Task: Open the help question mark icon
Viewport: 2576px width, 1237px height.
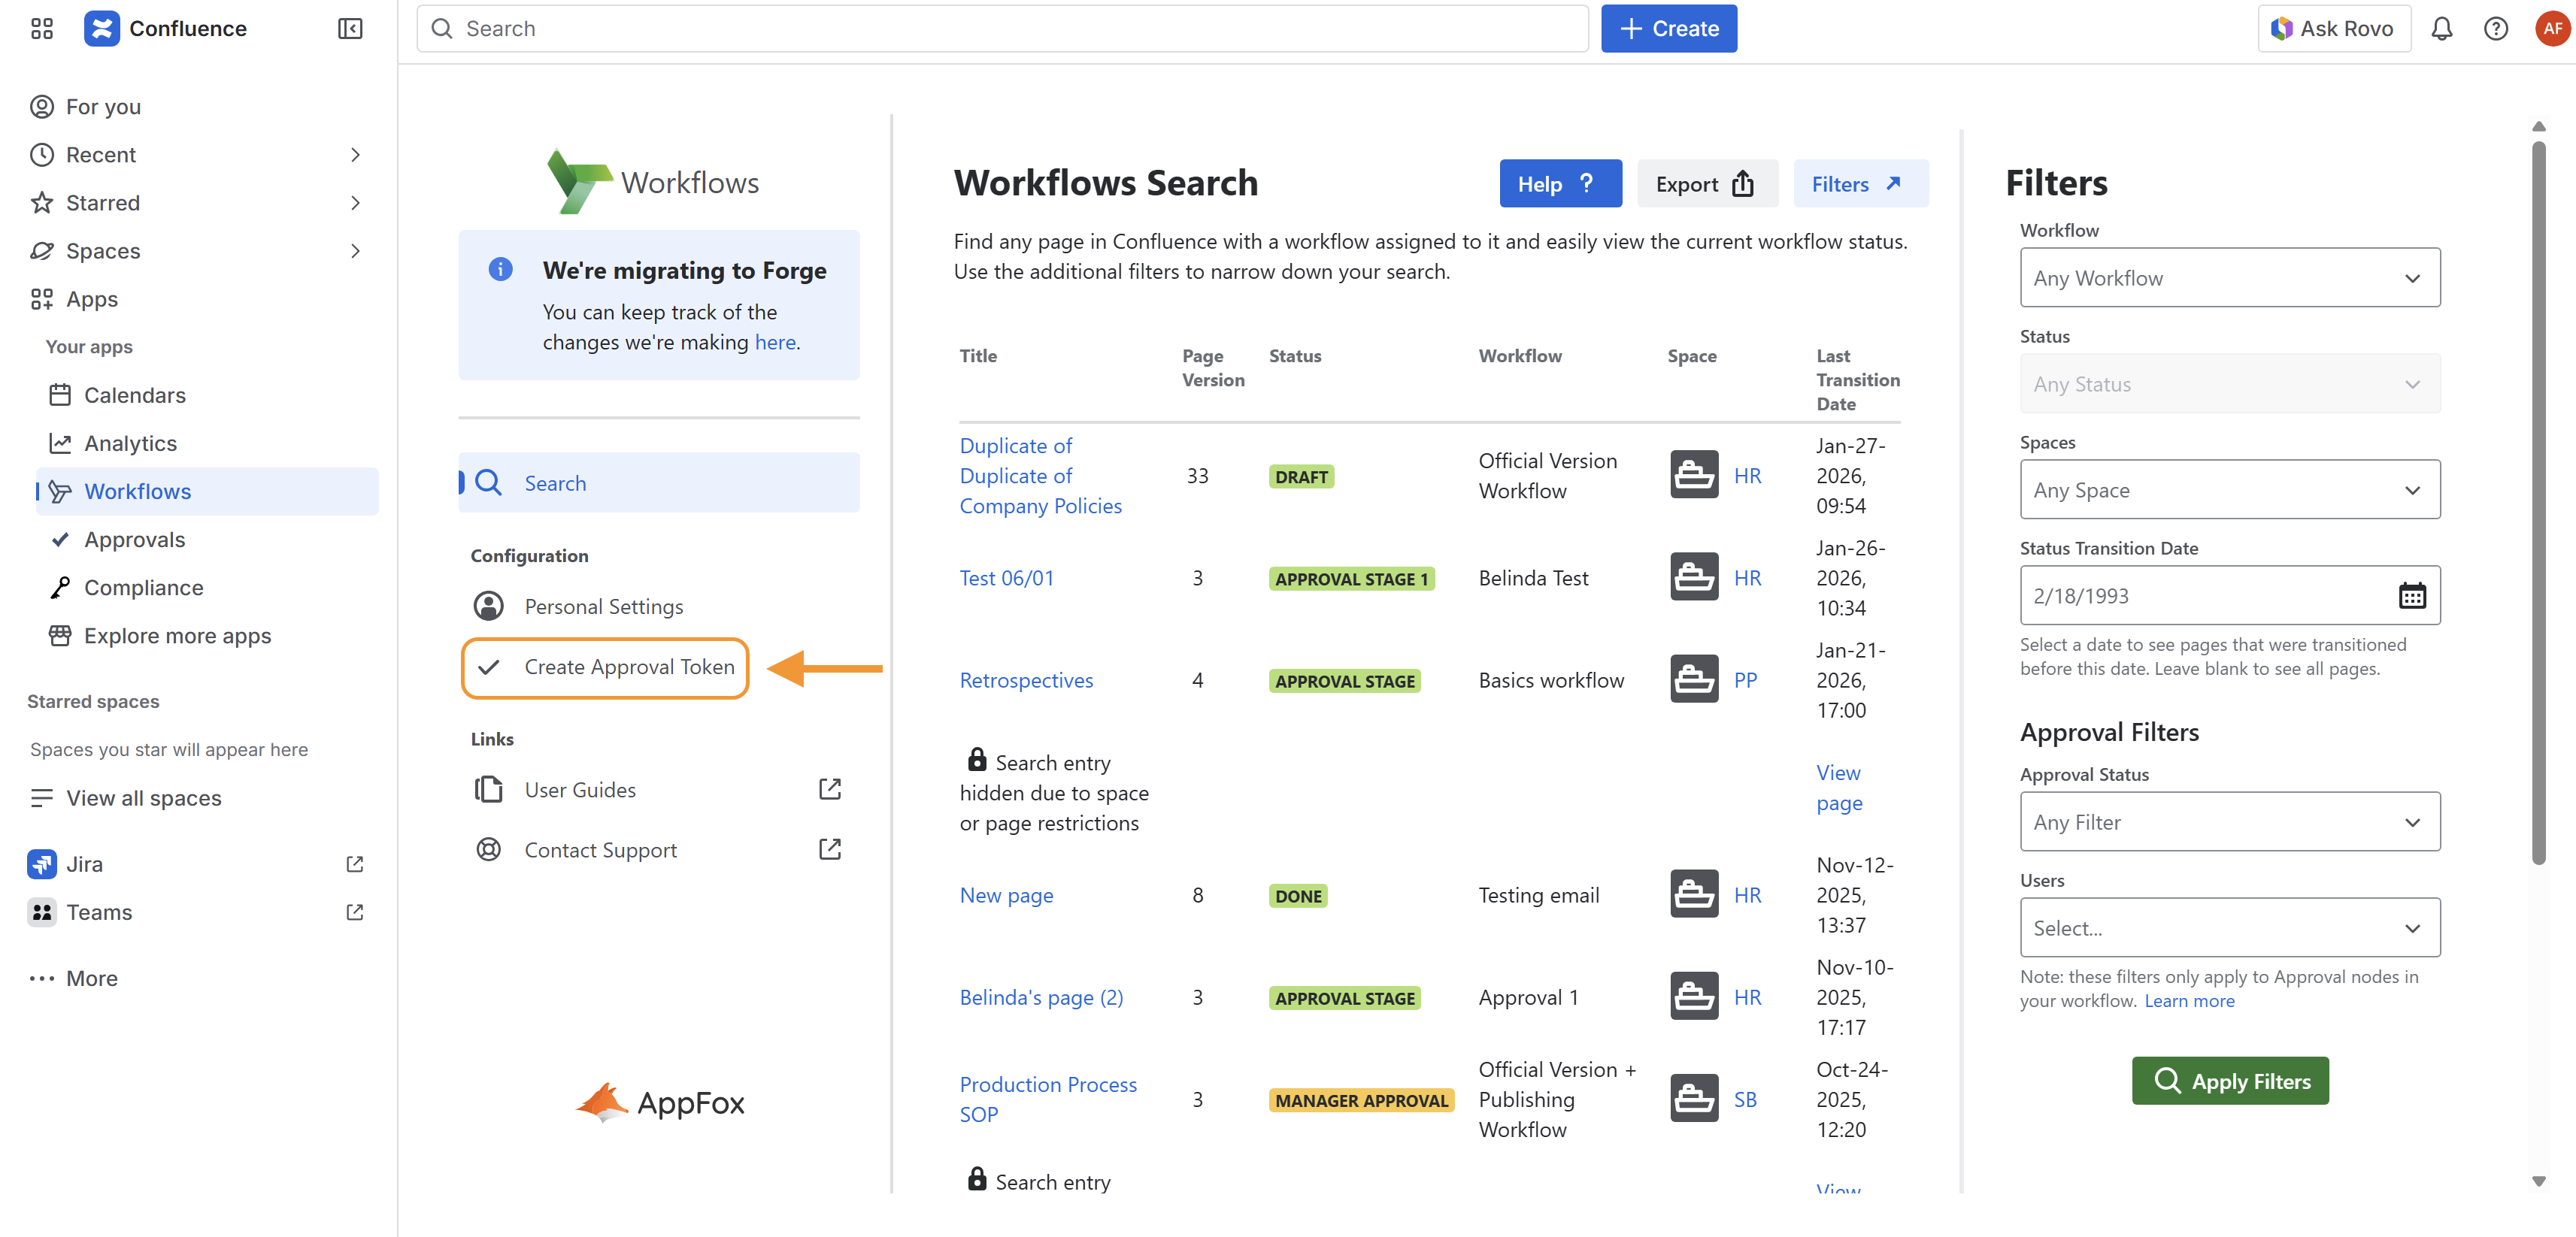Action: click(2495, 29)
